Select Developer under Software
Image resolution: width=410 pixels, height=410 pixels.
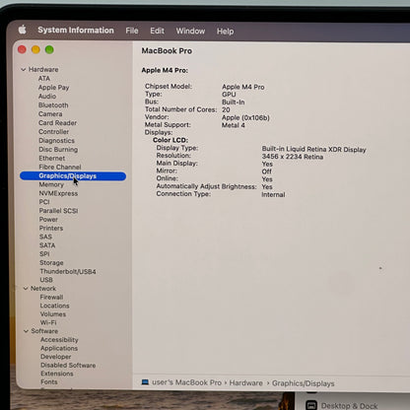click(x=56, y=357)
